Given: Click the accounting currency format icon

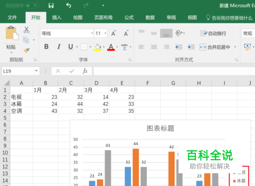Looking at the screenshot, I should [x=247, y=47].
